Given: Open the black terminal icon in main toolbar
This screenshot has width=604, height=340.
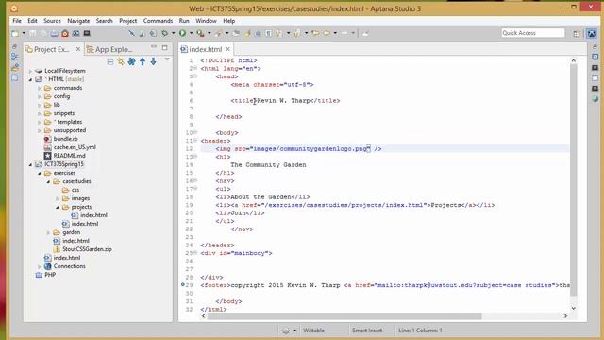Looking at the screenshot, I should (87, 34).
